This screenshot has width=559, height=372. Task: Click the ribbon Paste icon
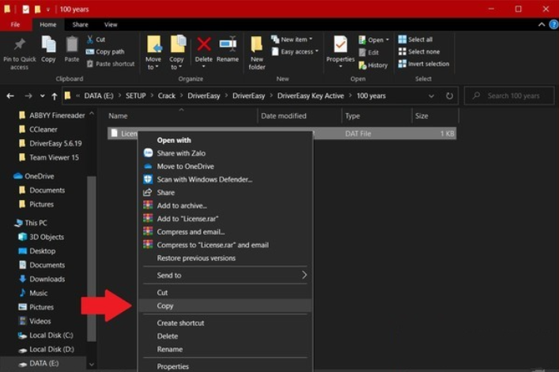72,44
